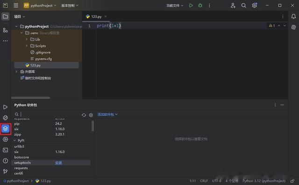Open the version control dropdown
Screen dimensions: 299x185
click(x=70, y=6)
